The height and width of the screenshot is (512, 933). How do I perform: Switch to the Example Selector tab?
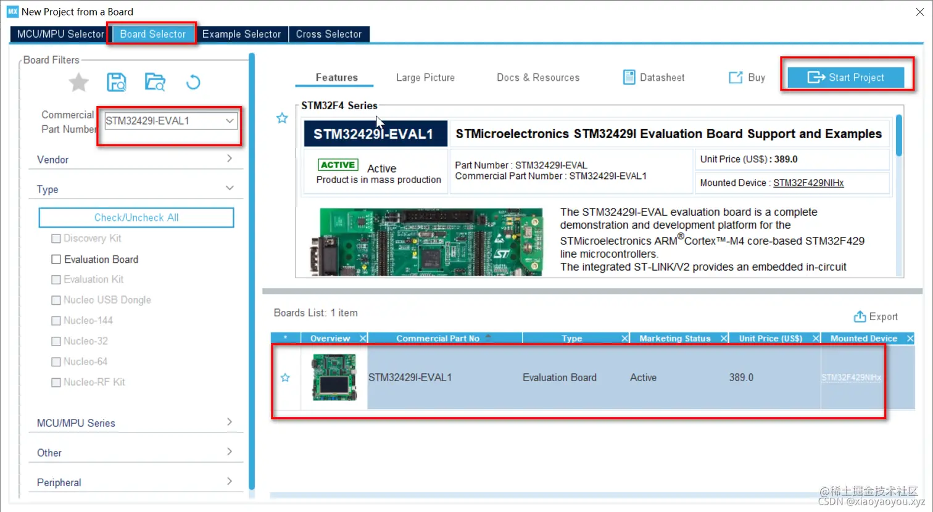point(241,34)
